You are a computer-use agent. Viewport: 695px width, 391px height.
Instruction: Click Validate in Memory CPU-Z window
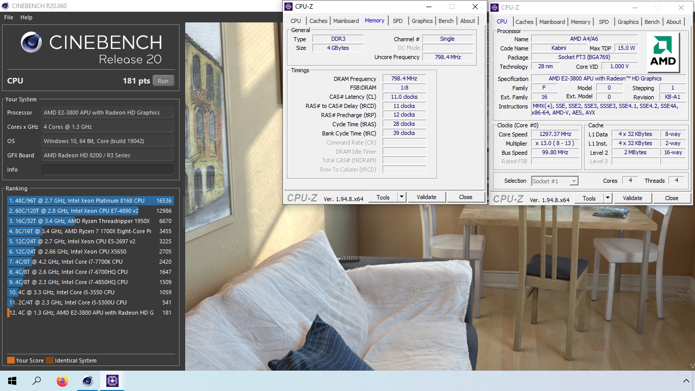click(x=426, y=197)
